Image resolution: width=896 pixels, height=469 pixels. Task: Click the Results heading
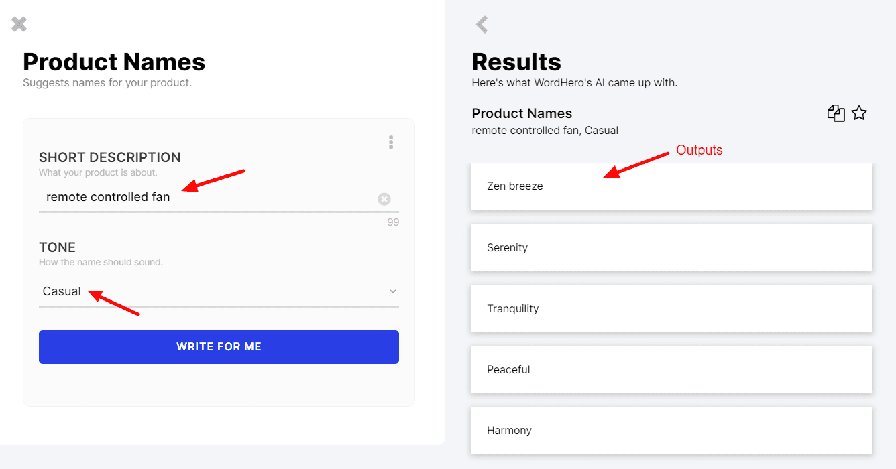516,62
